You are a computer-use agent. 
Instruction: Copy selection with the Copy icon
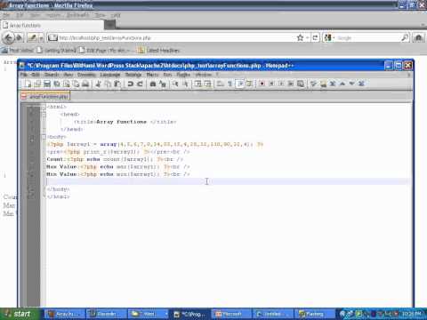click(108, 84)
